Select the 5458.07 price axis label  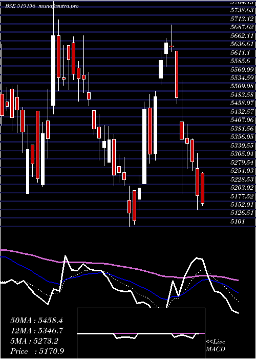tap(242, 103)
